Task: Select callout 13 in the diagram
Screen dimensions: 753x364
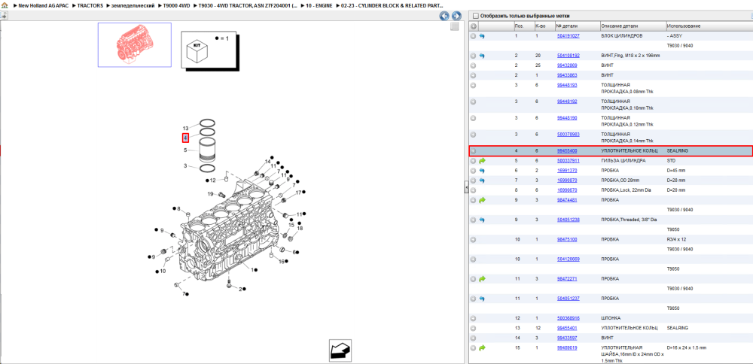Action: pyautogui.click(x=186, y=129)
